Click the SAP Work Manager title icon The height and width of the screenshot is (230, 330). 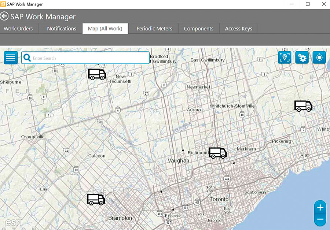(x=3, y=4)
